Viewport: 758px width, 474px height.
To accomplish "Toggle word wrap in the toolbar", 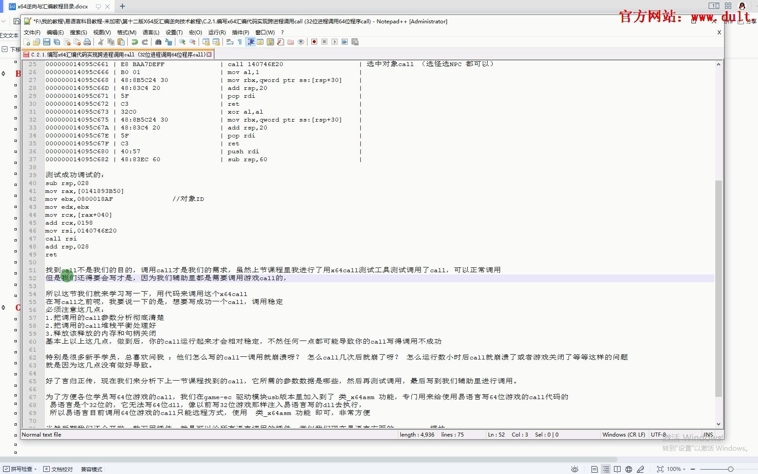I will 229,42.
